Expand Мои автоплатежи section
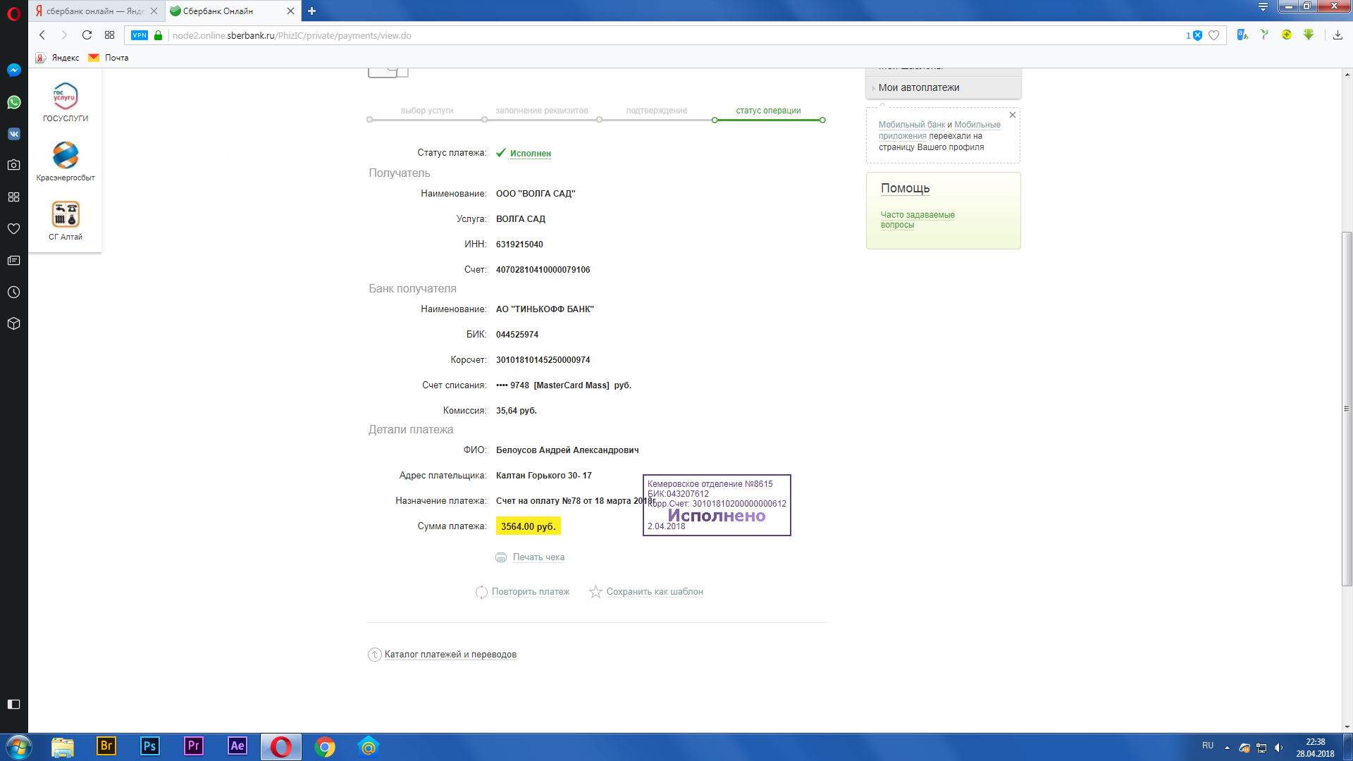This screenshot has height=761, width=1353. point(918,87)
